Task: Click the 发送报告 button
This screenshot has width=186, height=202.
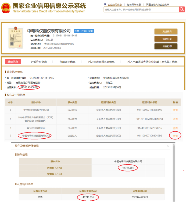Action: (x=166, y=32)
